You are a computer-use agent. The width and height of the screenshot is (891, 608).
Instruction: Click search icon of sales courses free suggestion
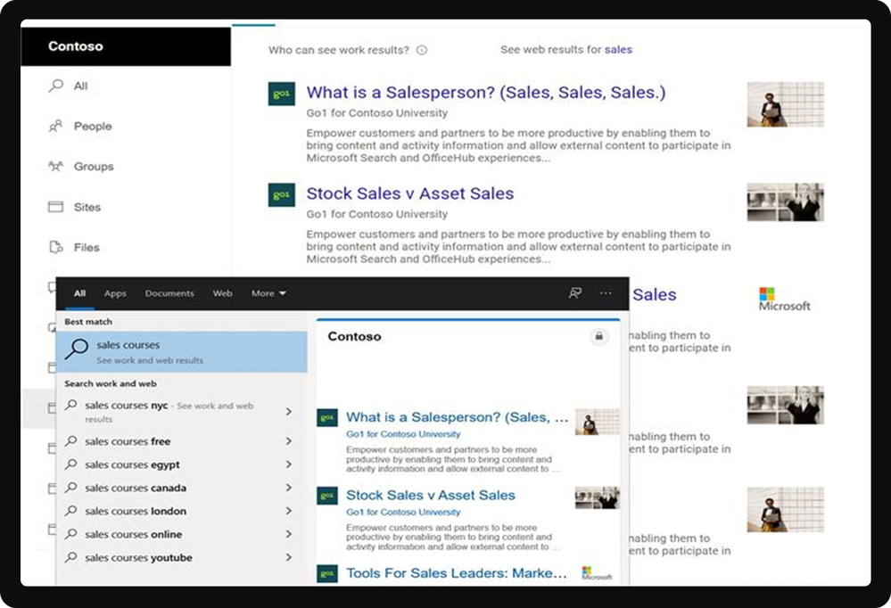(71, 441)
